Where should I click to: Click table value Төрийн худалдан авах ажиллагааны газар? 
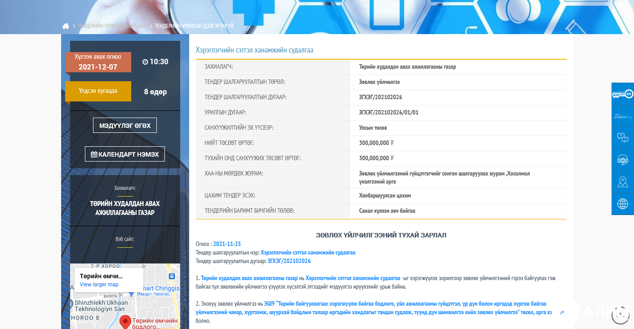[408, 67]
